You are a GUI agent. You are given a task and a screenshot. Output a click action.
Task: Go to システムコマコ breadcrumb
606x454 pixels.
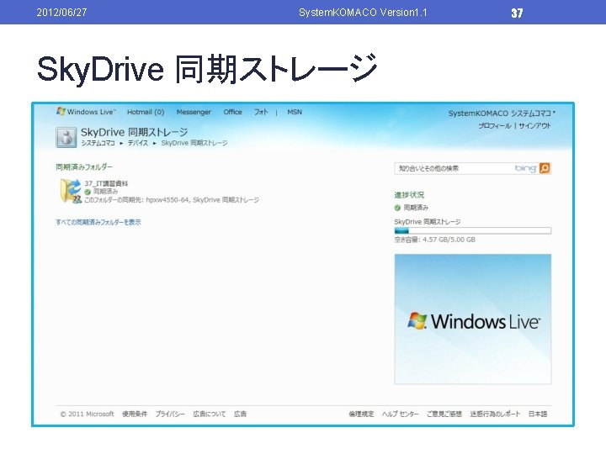tap(98, 143)
